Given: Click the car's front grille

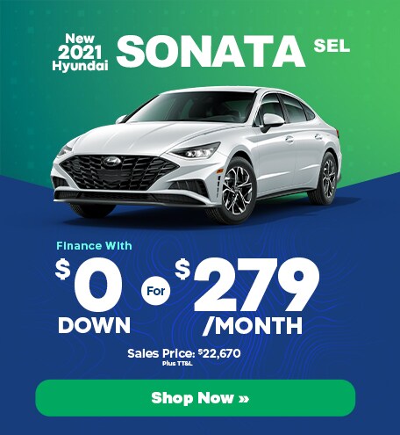Looking at the screenshot, I should pos(118,173).
